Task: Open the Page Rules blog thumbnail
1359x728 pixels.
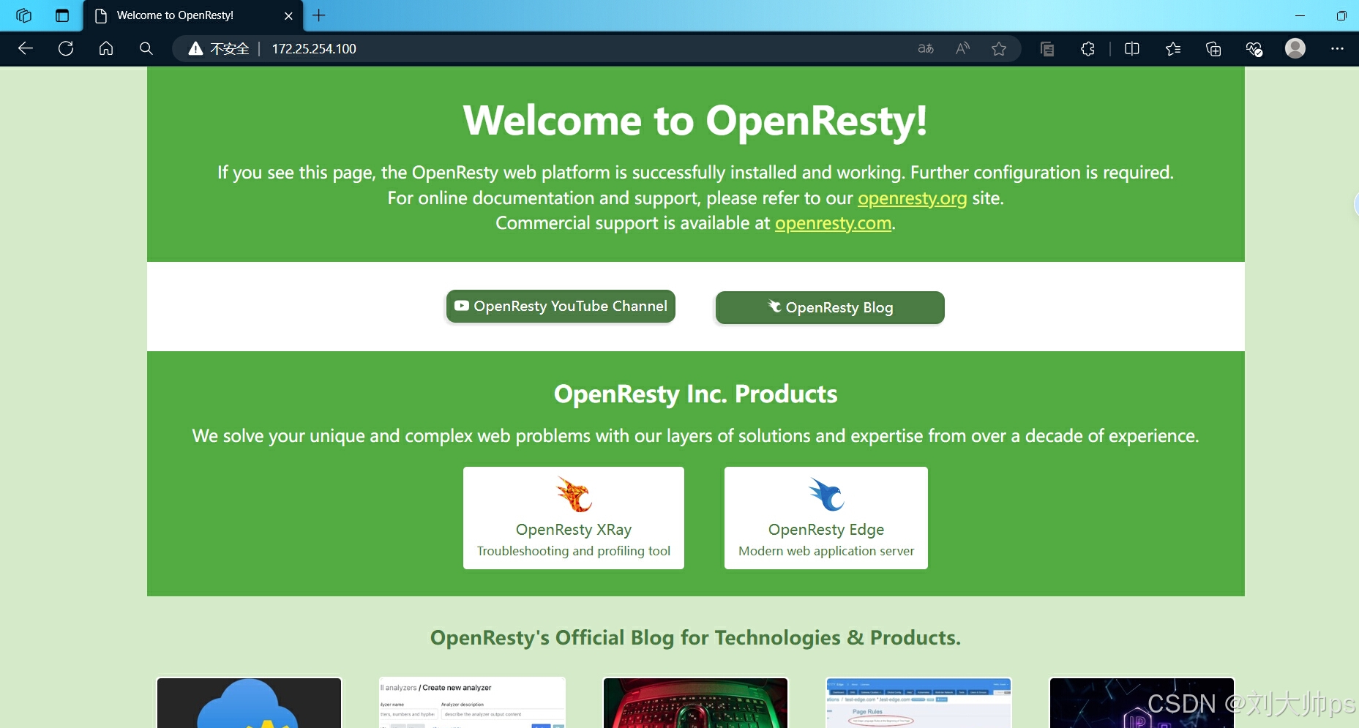Action: coord(918,702)
